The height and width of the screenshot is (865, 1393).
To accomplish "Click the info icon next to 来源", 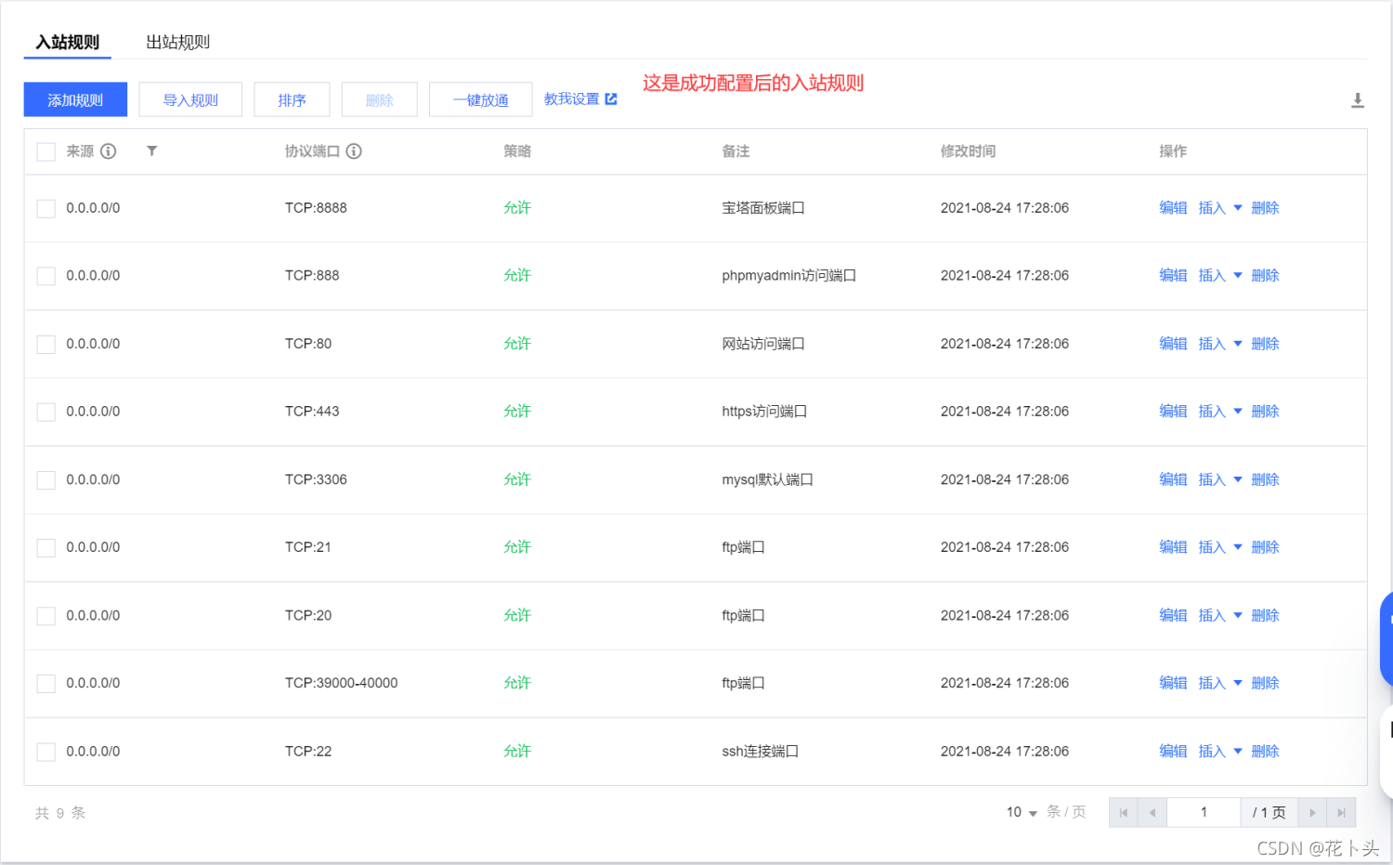I will (x=109, y=151).
